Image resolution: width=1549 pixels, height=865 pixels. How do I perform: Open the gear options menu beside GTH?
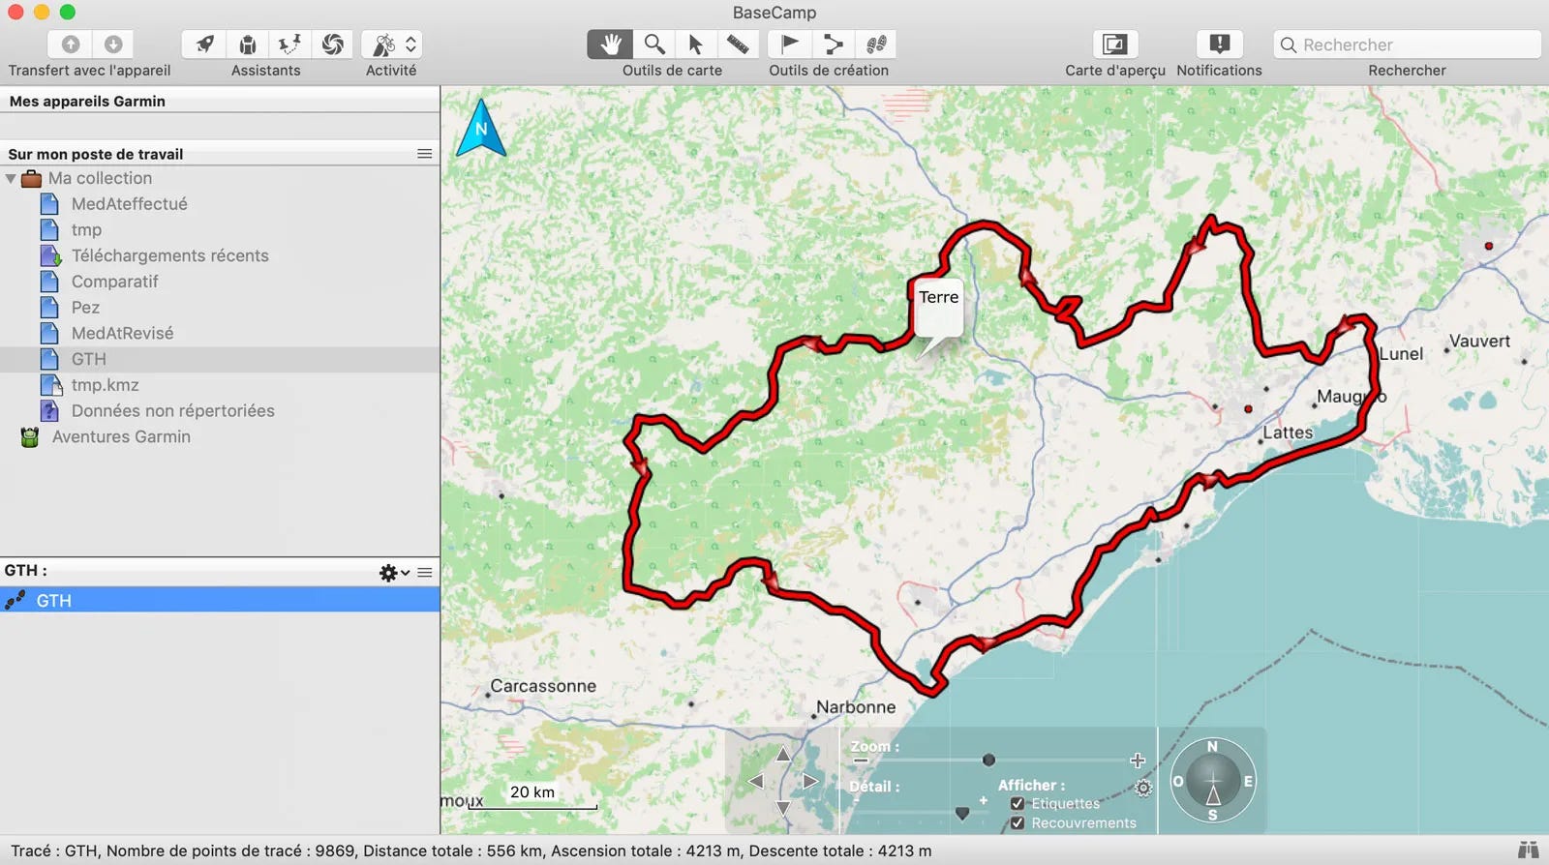[393, 573]
